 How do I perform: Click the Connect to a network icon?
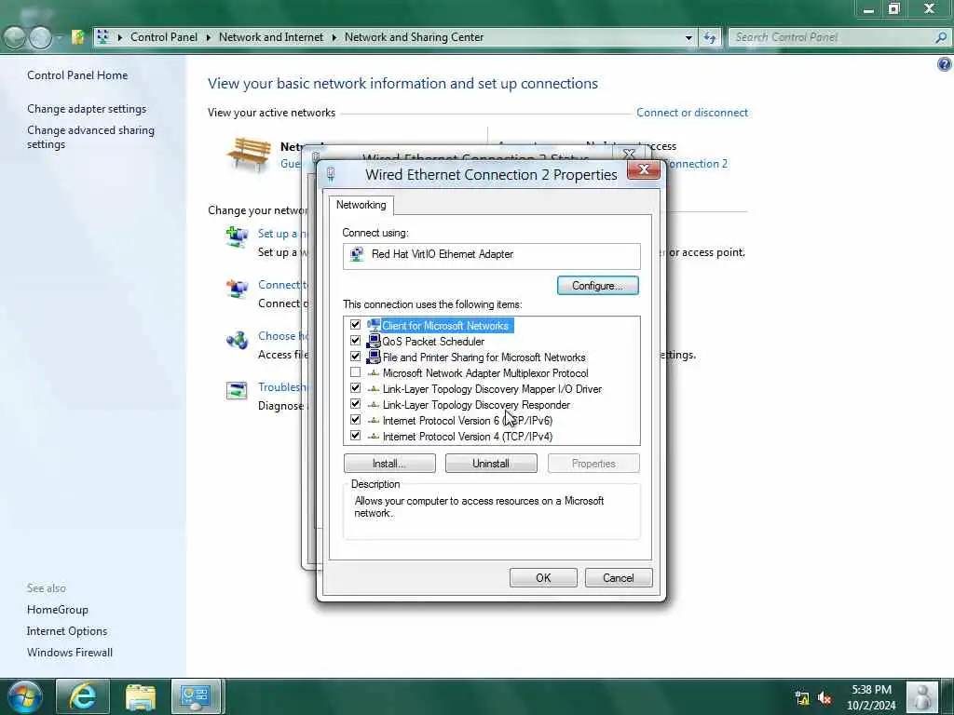click(x=237, y=289)
